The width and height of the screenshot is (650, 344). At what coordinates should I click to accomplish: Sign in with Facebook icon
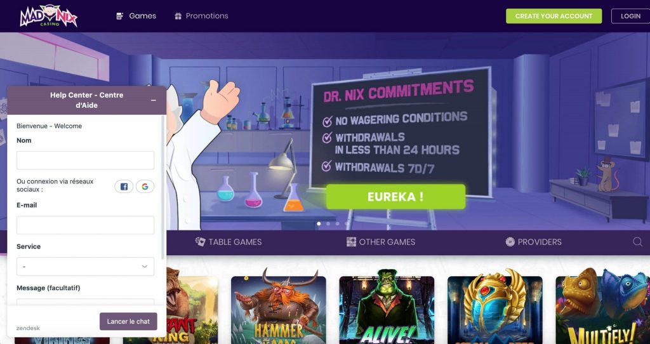pos(124,187)
